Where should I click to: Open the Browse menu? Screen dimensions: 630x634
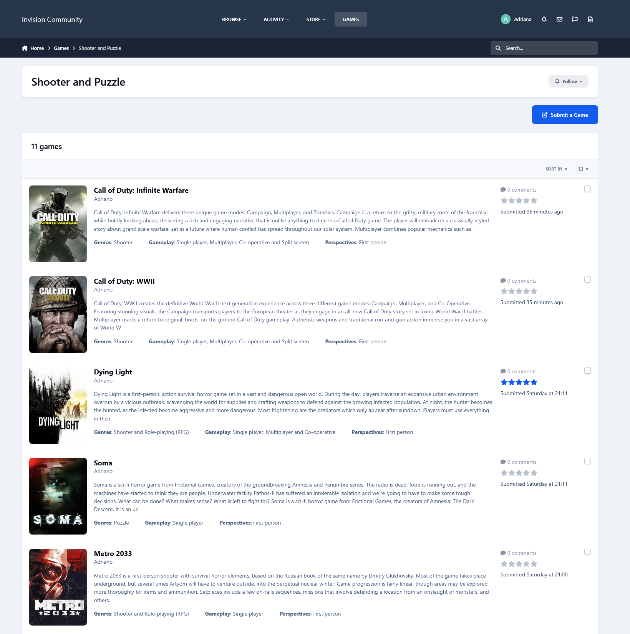[x=234, y=19]
